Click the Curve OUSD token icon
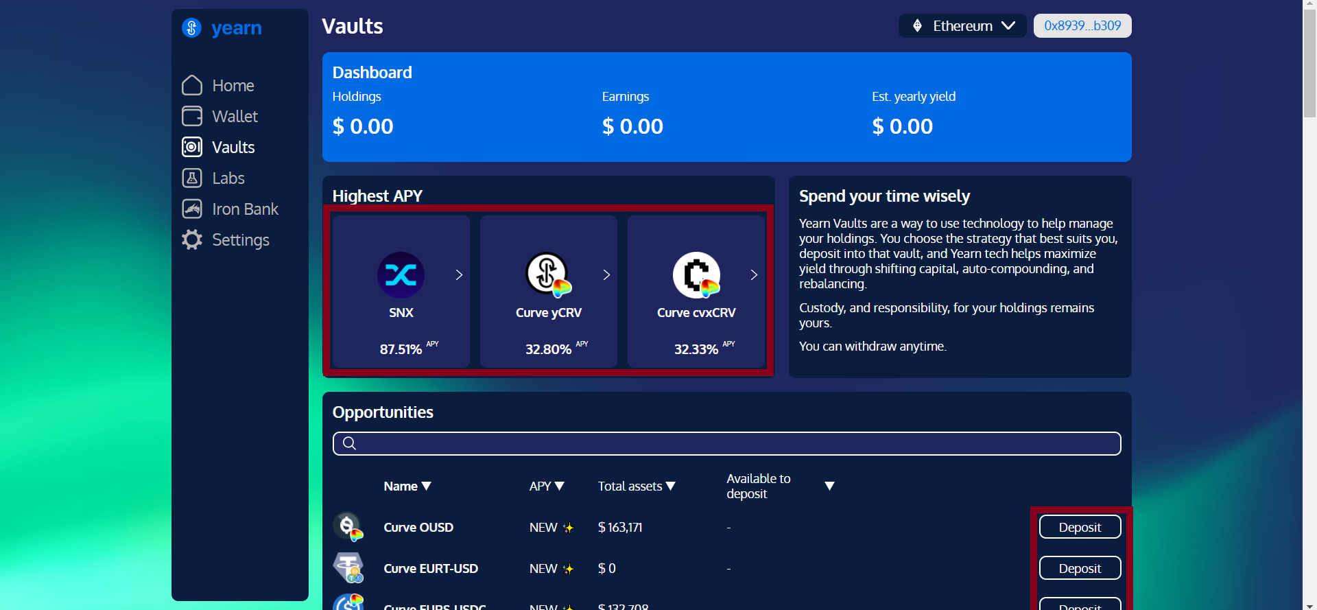Screen dimensions: 1317x610 [348, 527]
